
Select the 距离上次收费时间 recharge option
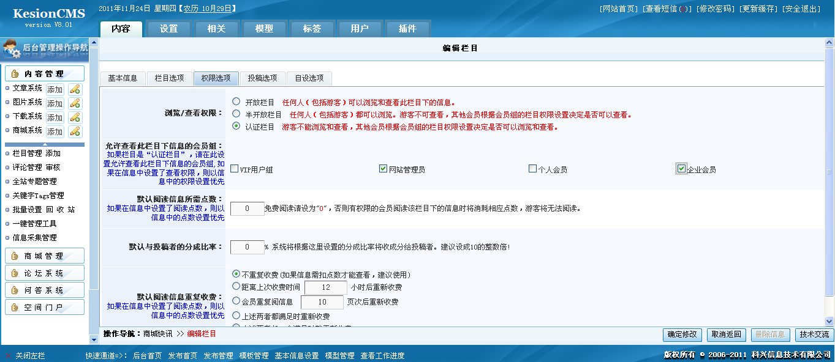pos(235,284)
